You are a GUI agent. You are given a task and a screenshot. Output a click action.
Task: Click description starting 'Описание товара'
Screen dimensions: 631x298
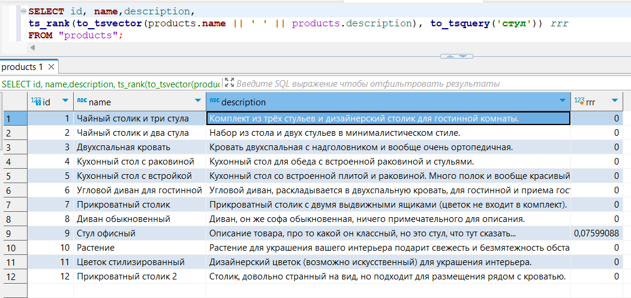(388, 233)
